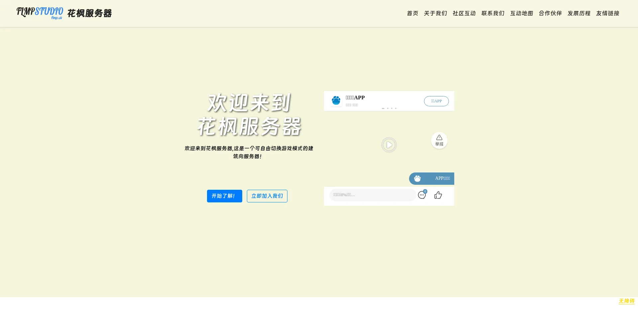This screenshot has height=330, width=638.
Task: Open 社区互动 navigation item
Action: tap(464, 13)
